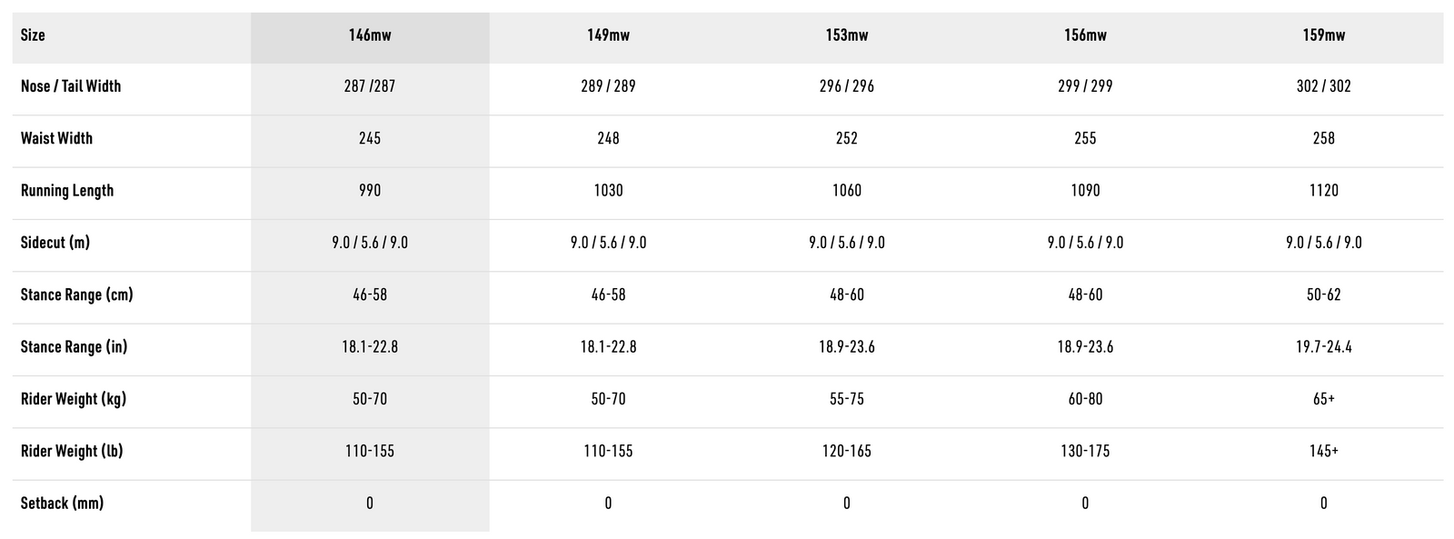Select the 146mw size column header

(x=370, y=35)
